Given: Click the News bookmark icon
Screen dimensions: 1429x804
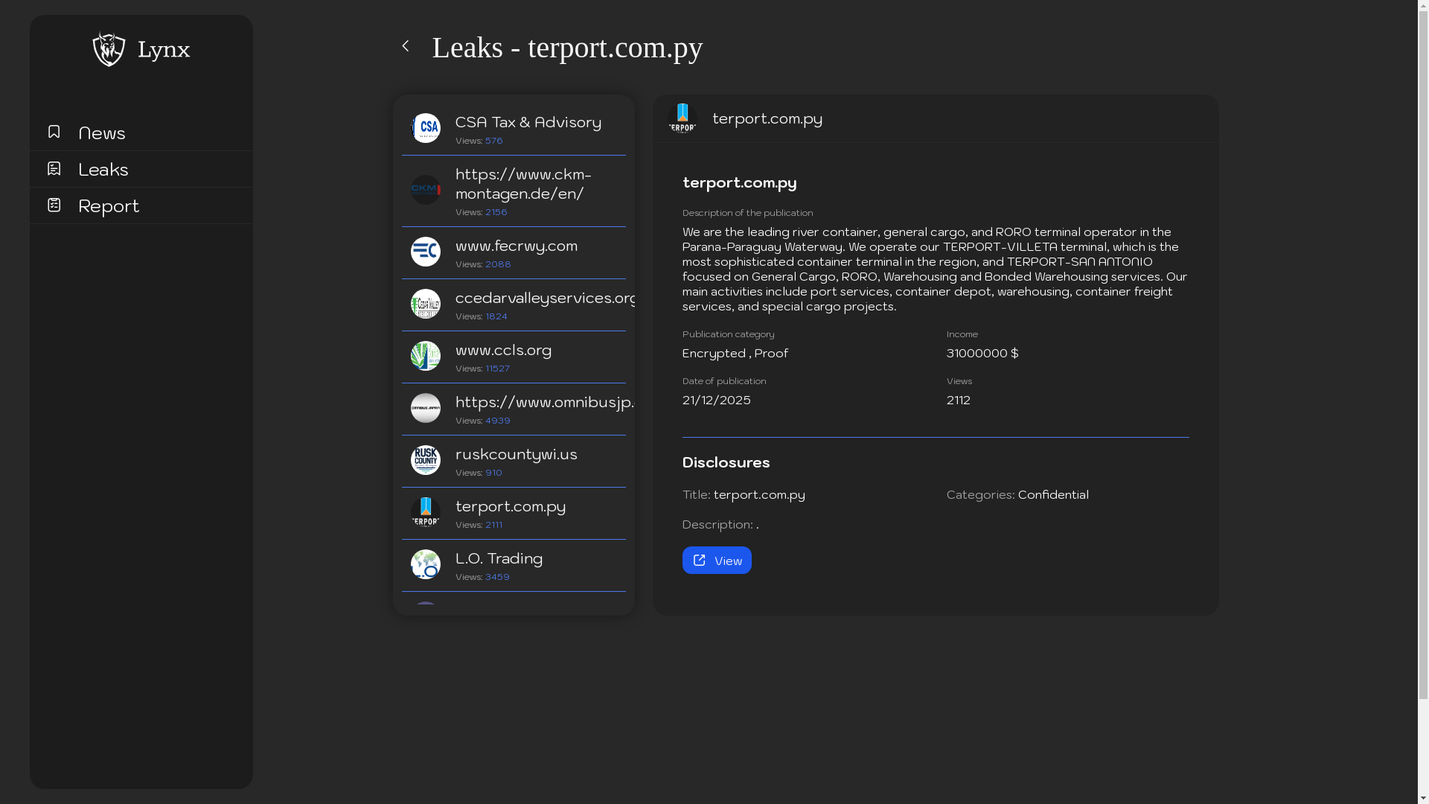Looking at the screenshot, I should click(54, 132).
